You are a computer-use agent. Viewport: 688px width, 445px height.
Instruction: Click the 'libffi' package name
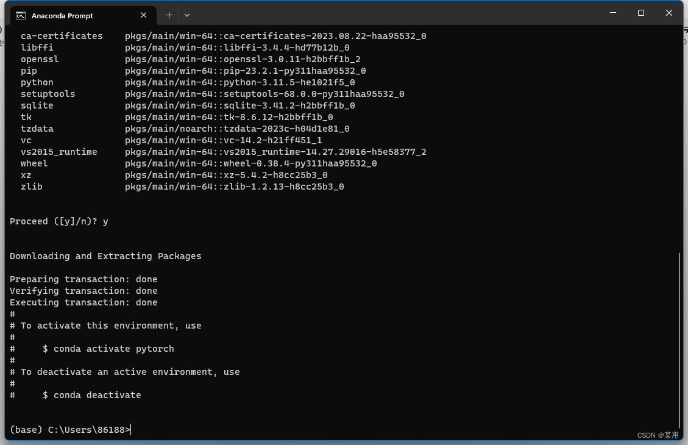click(37, 48)
